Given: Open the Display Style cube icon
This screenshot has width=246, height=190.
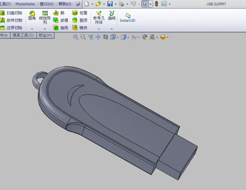Looking at the screenshot, I should click(123, 37).
